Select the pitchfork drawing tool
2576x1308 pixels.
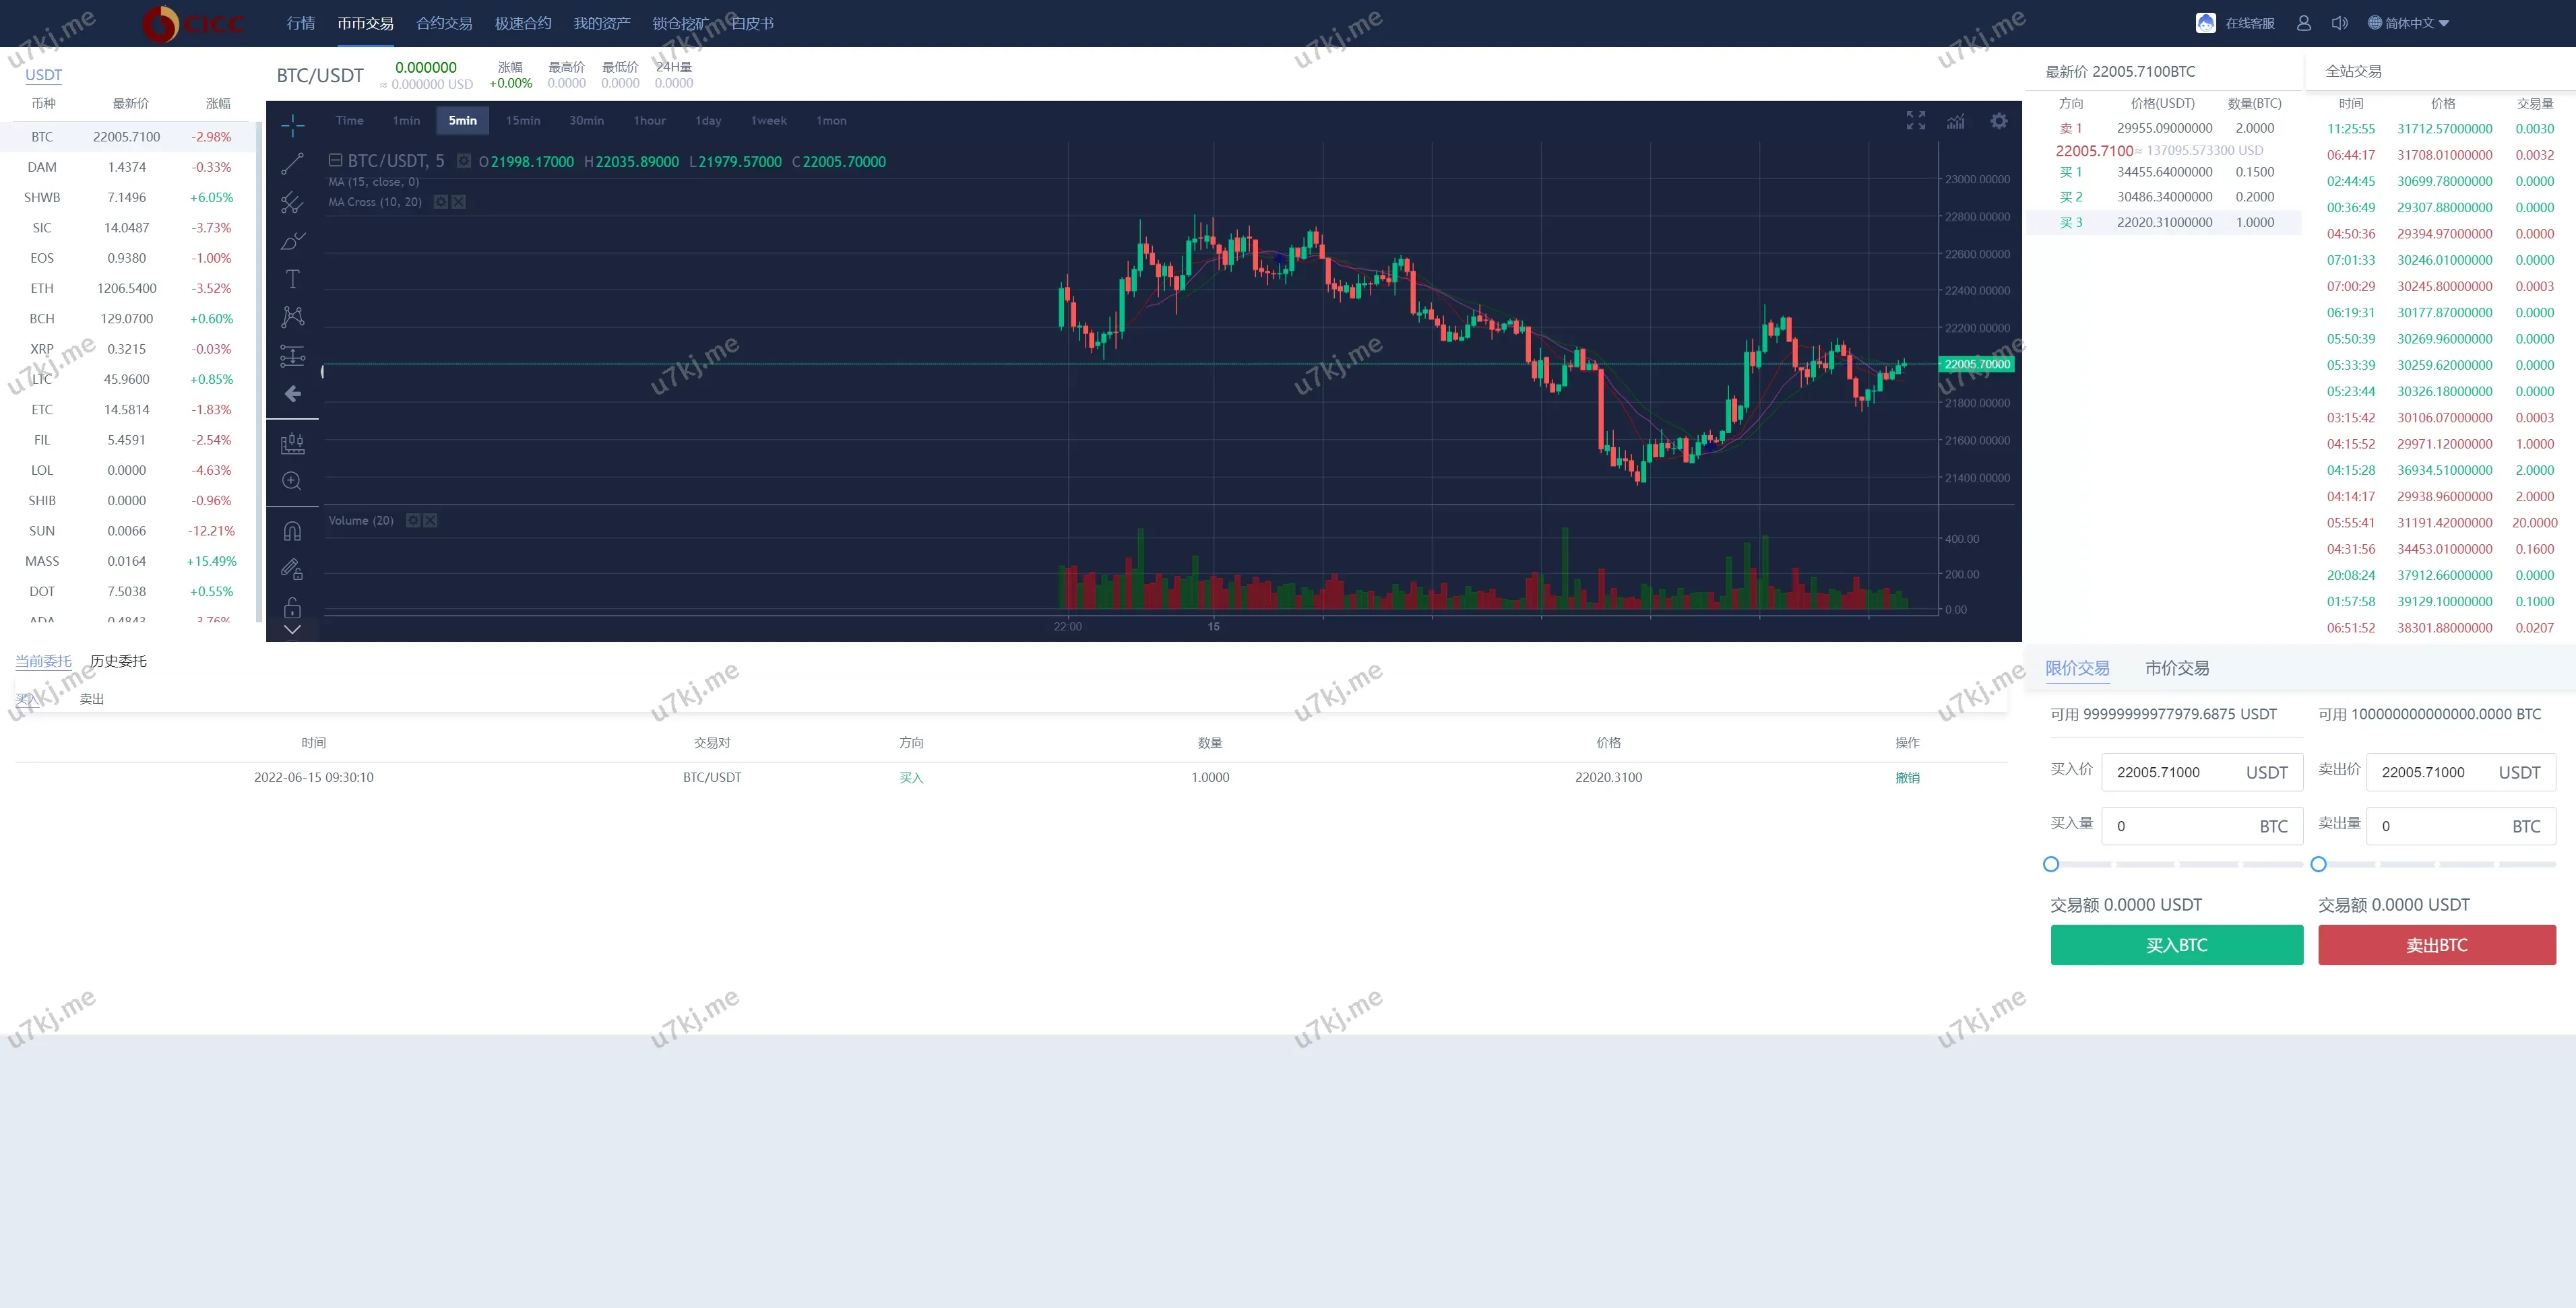click(292, 203)
